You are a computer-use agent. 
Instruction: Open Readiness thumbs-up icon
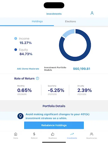[53, 134]
